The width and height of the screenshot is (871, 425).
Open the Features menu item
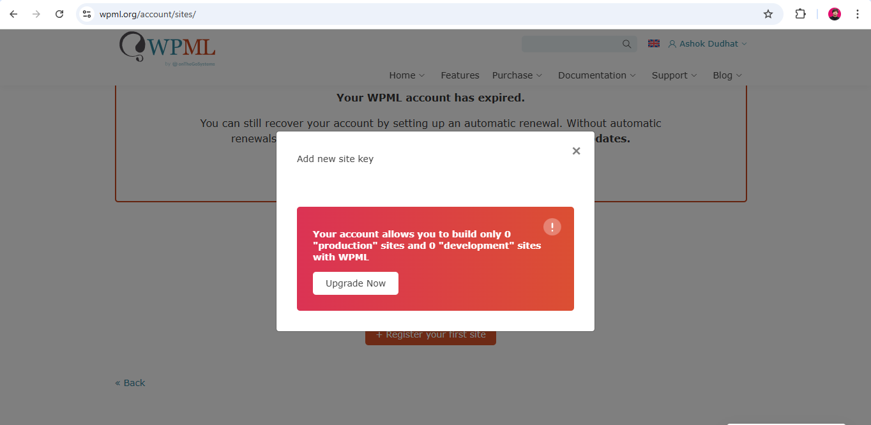tap(460, 75)
